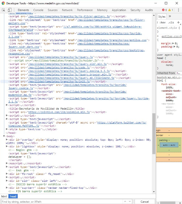Click the Styles pane horizontal scrollbar thumb
182x204 pixels.
(x=168, y=203)
